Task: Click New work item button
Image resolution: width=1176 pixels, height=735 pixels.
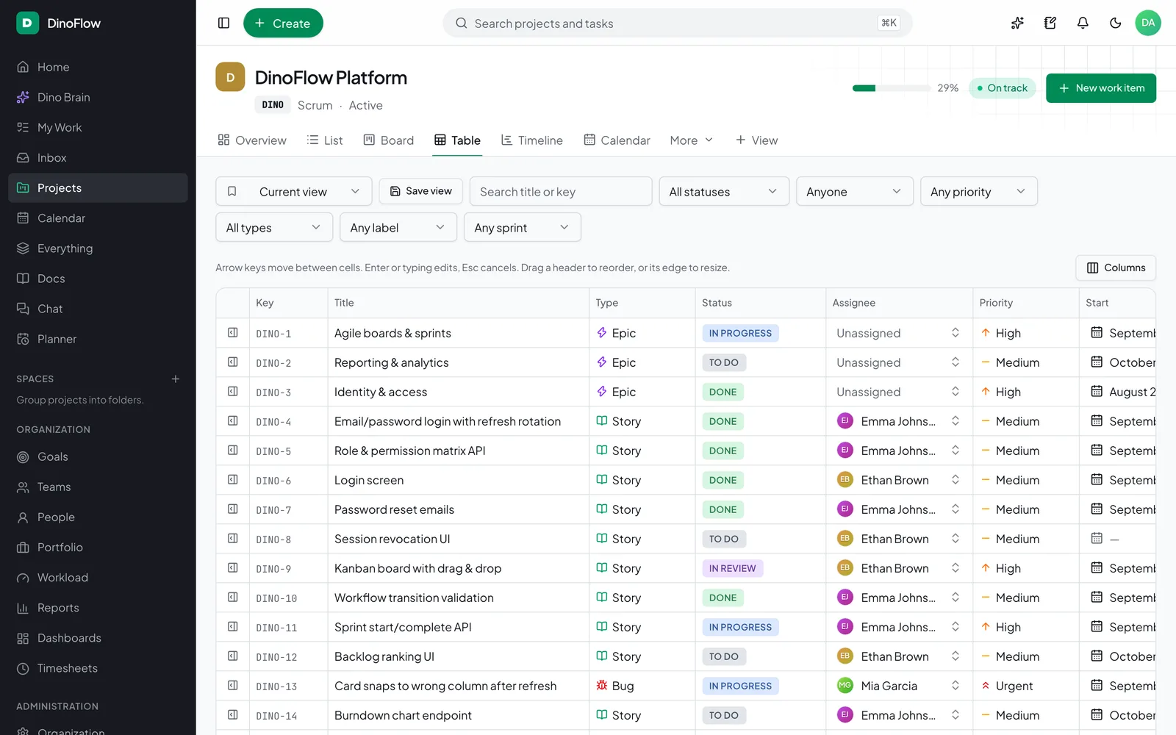Action: [1101, 88]
